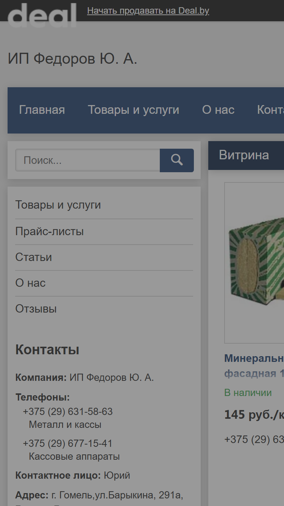The image size is (284, 506).
Task: Click the 'Кассовые аппараты' phone label
Action: (x=74, y=456)
